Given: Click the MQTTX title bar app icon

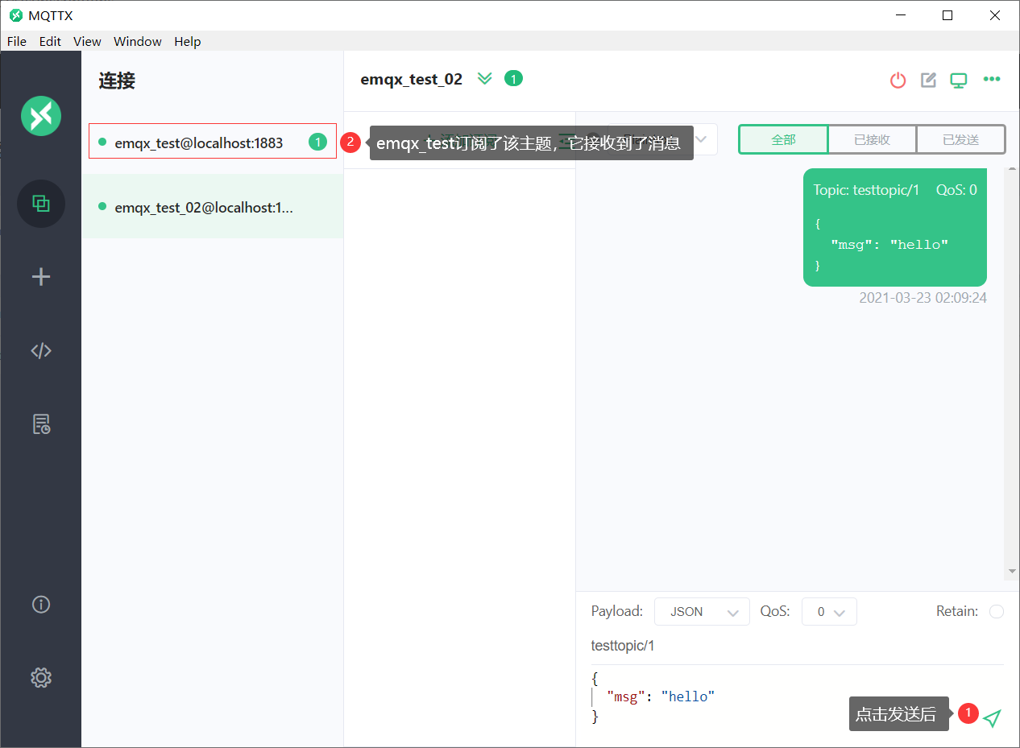Looking at the screenshot, I should (x=15, y=15).
